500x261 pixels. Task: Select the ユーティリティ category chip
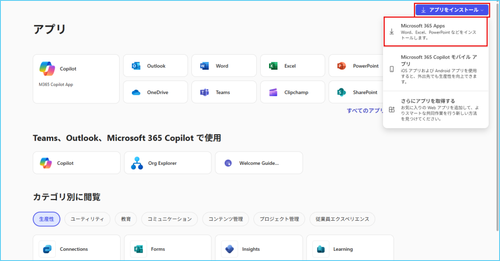87,219
